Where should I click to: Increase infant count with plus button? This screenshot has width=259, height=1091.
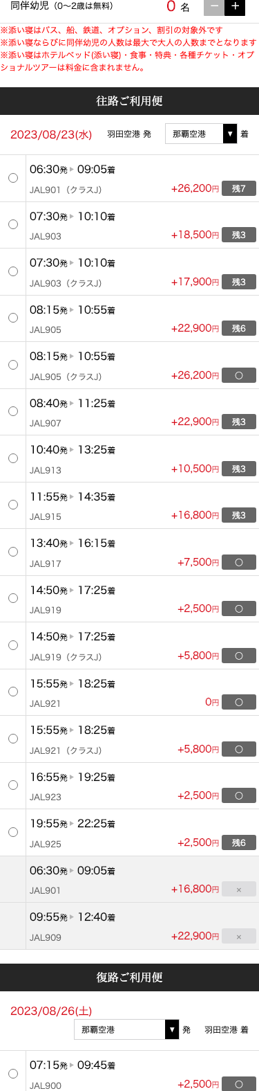coord(235,6)
